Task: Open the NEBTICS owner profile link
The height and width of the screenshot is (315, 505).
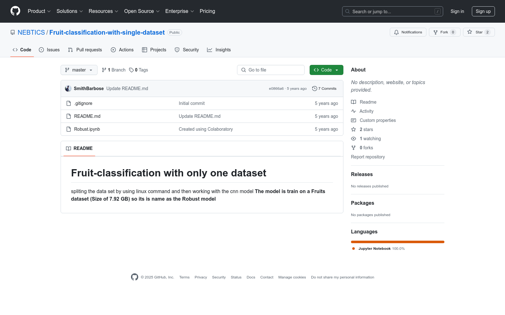Action: [31, 32]
